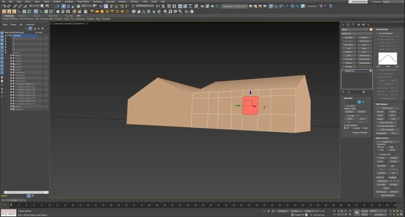Click the configure modifier sets icon
The image size is (405, 217).
(364, 92)
